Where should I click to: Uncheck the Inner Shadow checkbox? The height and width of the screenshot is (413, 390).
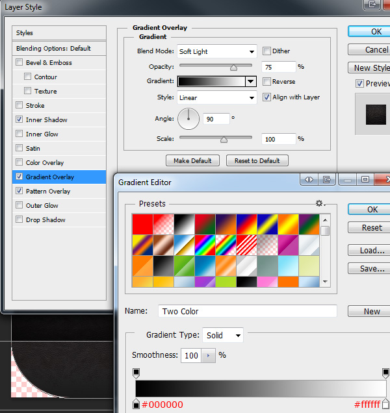click(x=19, y=119)
